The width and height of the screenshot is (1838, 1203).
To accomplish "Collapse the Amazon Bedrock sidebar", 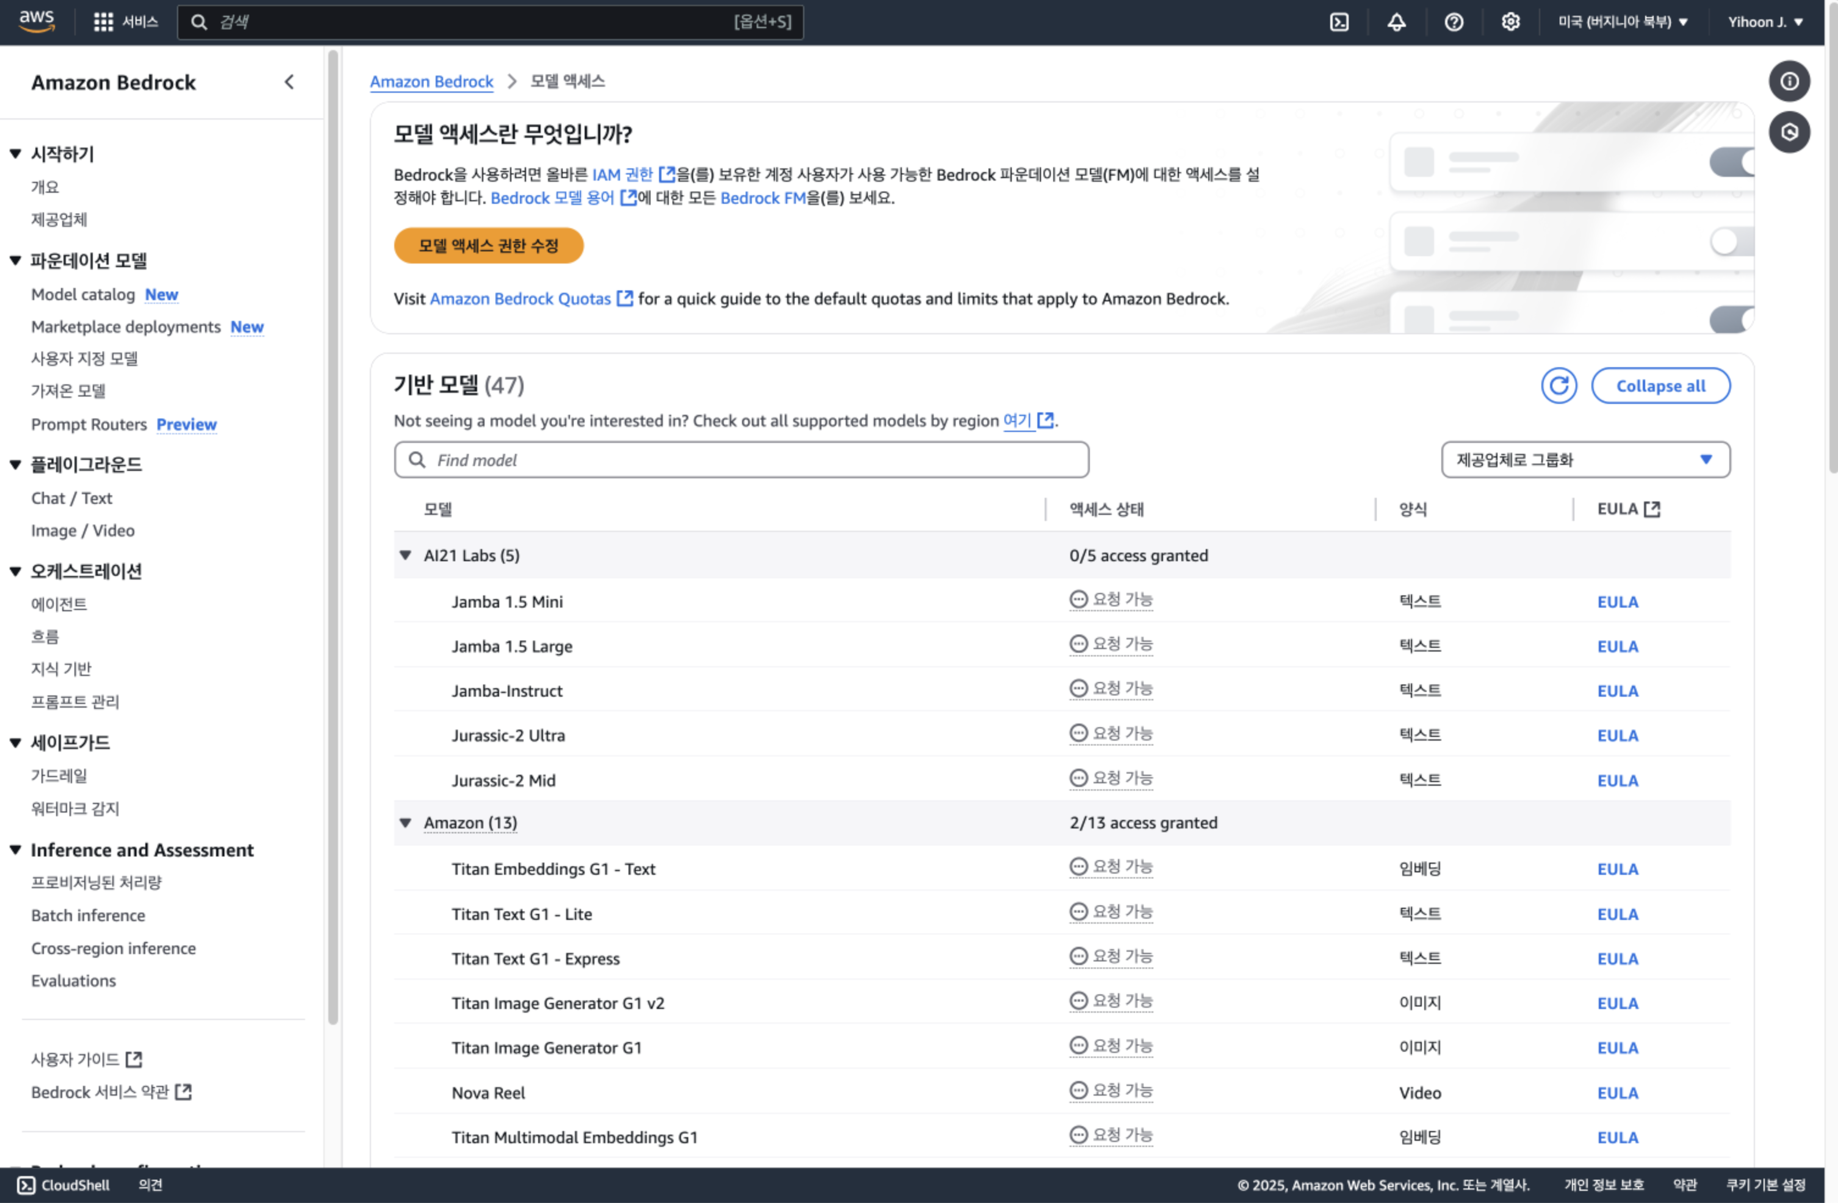I will 289,82.
